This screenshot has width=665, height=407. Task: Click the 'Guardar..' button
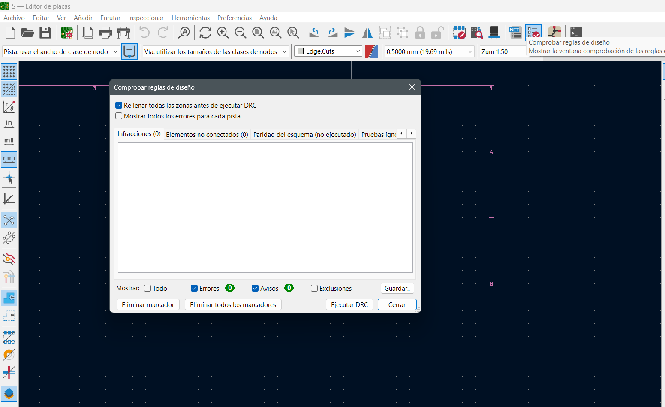click(x=397, y=288)
